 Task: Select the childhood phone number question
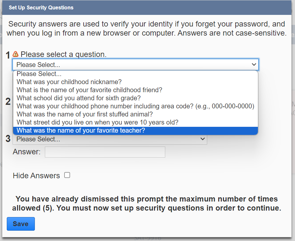[135, 106]
